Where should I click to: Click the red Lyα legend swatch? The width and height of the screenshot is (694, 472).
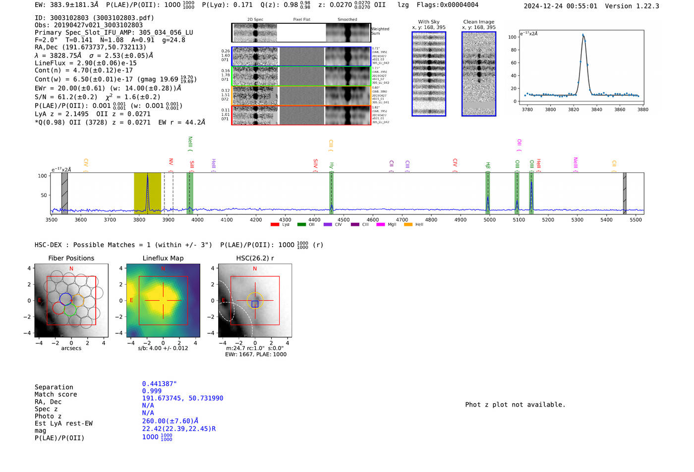click(x=275, y=224)
